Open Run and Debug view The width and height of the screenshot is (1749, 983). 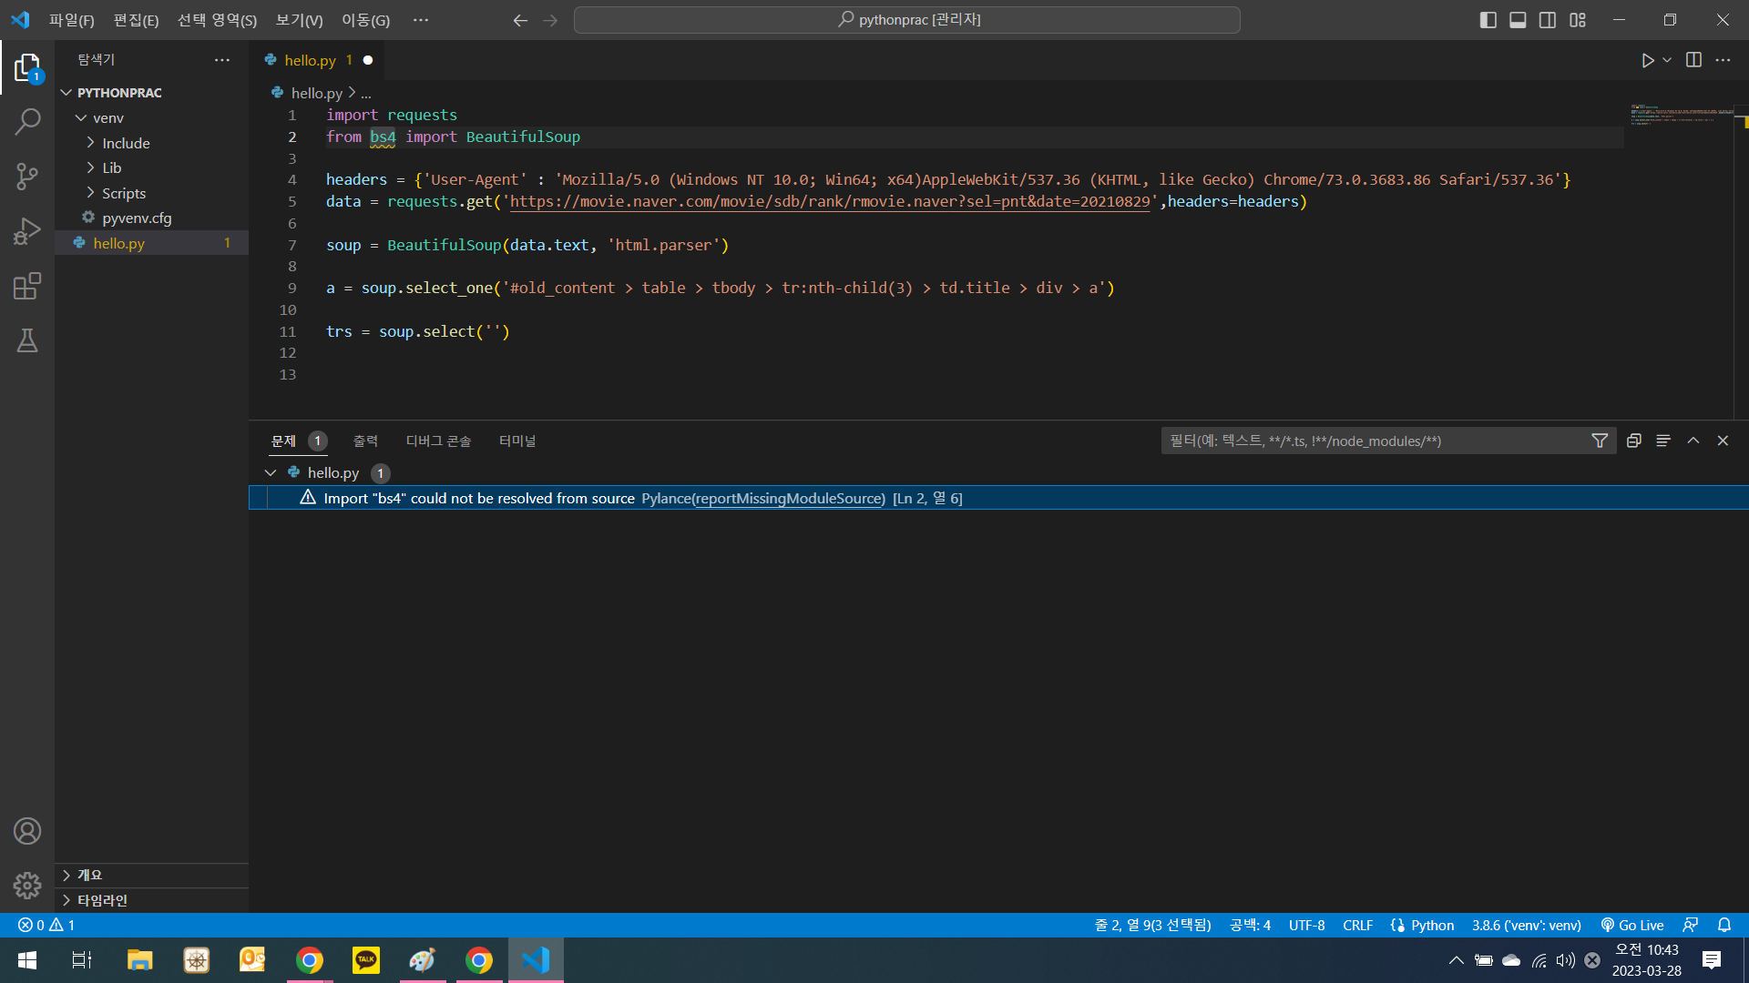tap(27, 231)
